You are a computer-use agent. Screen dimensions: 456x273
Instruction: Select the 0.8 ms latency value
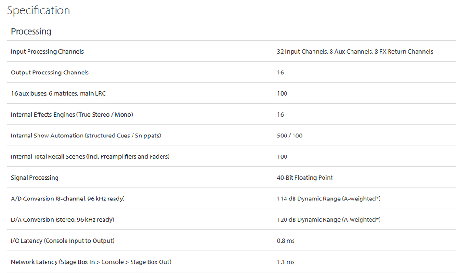point(286,241)
